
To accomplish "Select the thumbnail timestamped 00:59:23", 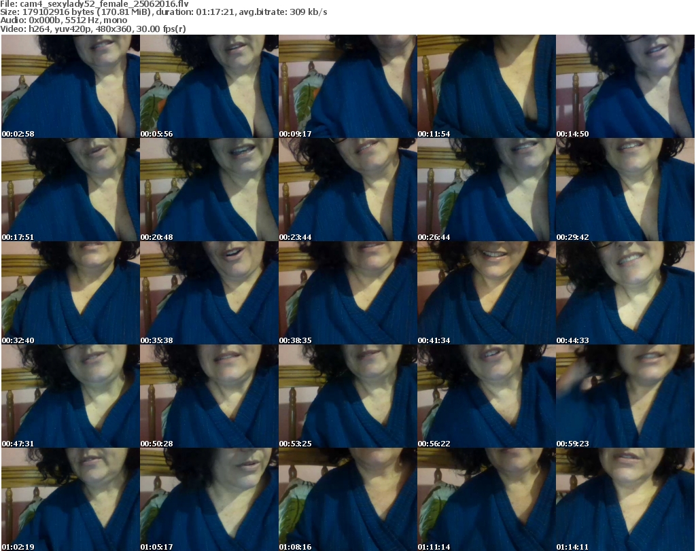I will click(625, 396).
